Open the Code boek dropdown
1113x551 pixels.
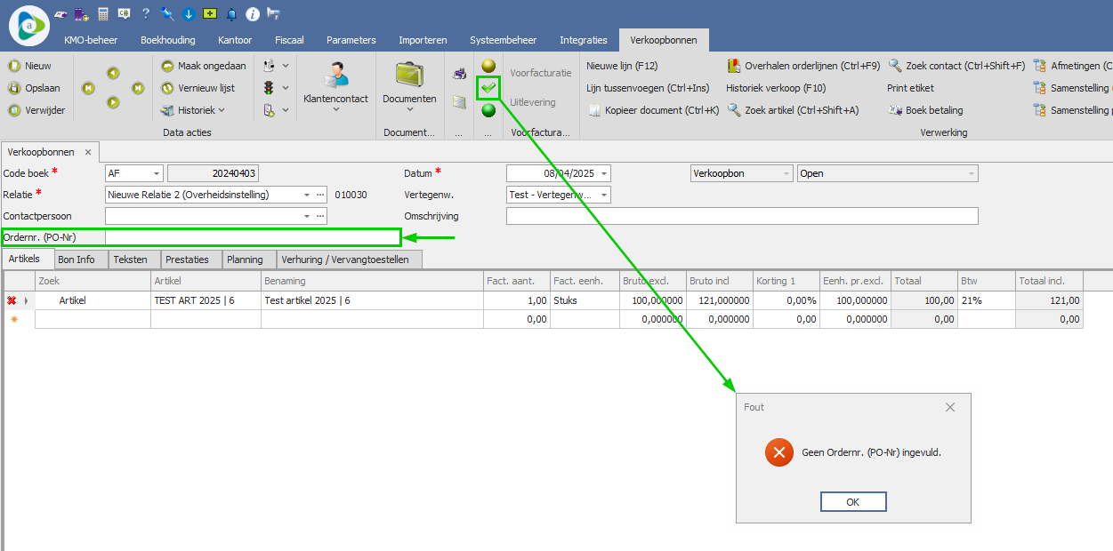tap(157, 174)
